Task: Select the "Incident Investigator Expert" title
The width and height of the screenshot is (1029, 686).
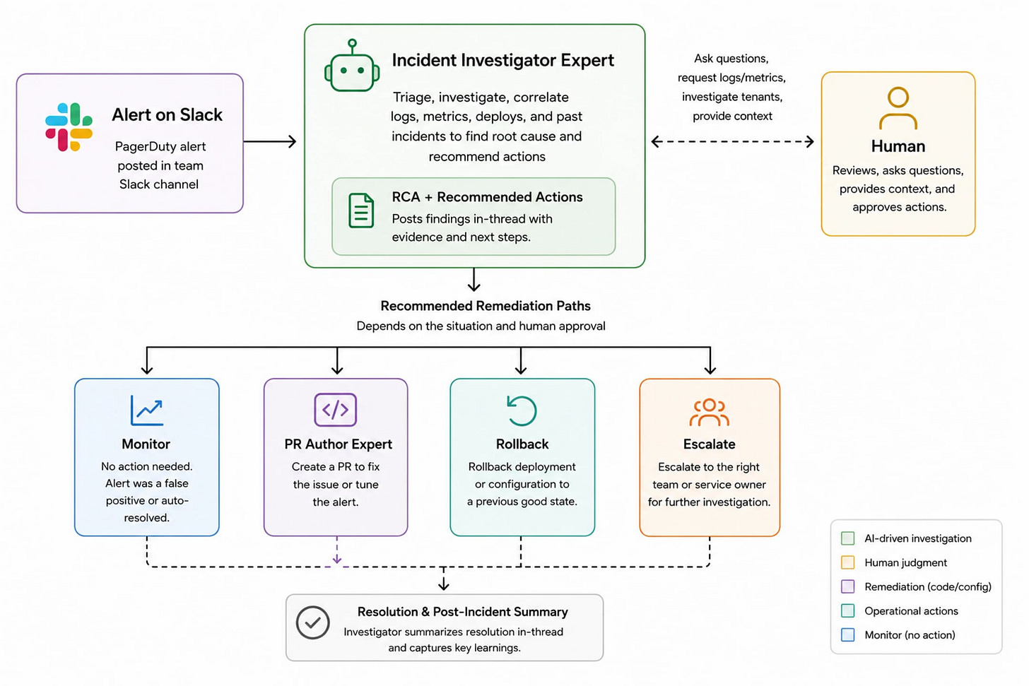Action: click(502, 61)
